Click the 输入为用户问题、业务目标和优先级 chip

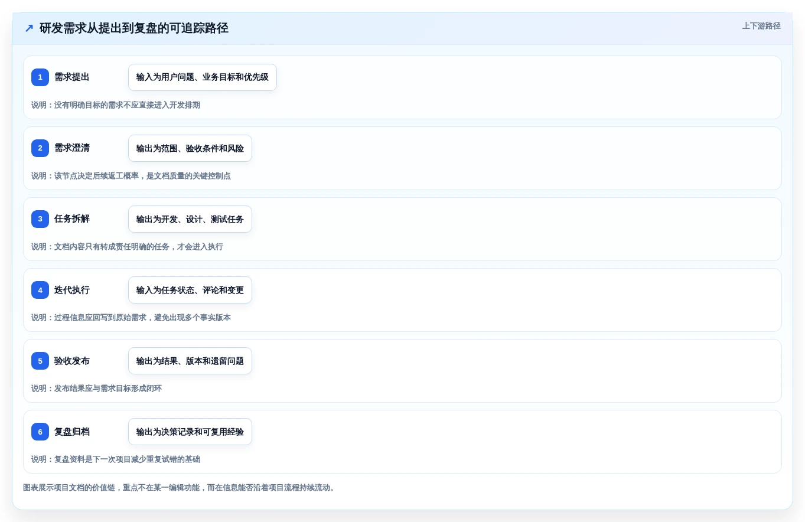(203, 77)
